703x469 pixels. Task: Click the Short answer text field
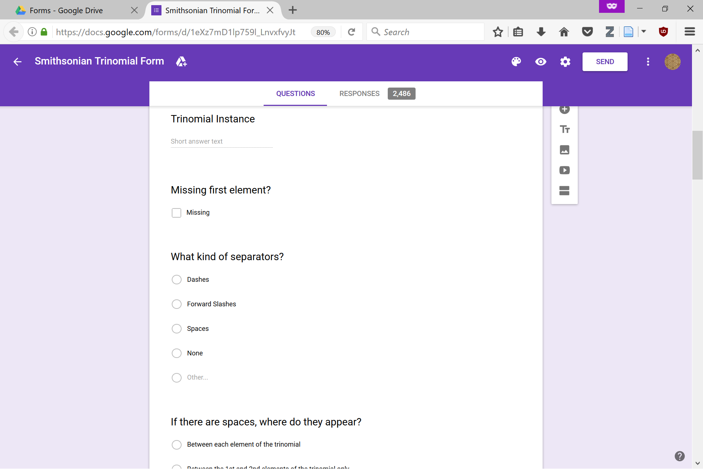coord(222,141)
